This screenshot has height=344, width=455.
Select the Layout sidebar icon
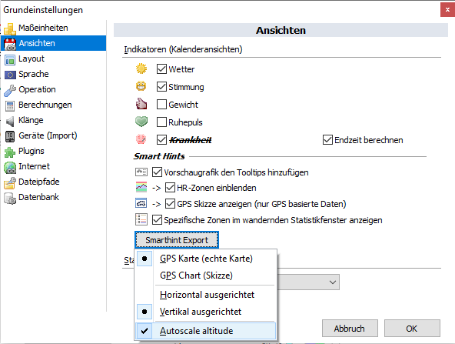[x=10, y=59]
